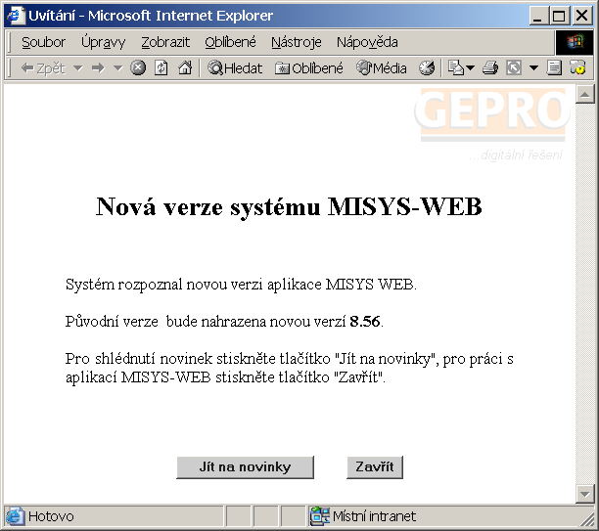Open the Oblíbené menu in menu bar

point(230,42)
